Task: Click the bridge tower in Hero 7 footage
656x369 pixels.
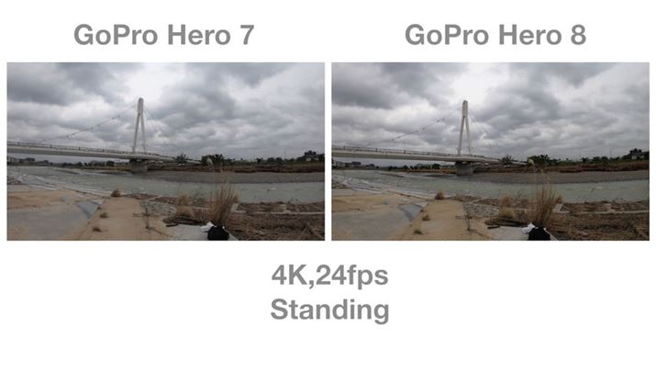Action: tap(139, 125)
